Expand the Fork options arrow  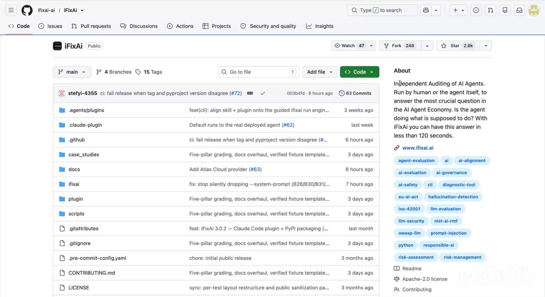427,46
